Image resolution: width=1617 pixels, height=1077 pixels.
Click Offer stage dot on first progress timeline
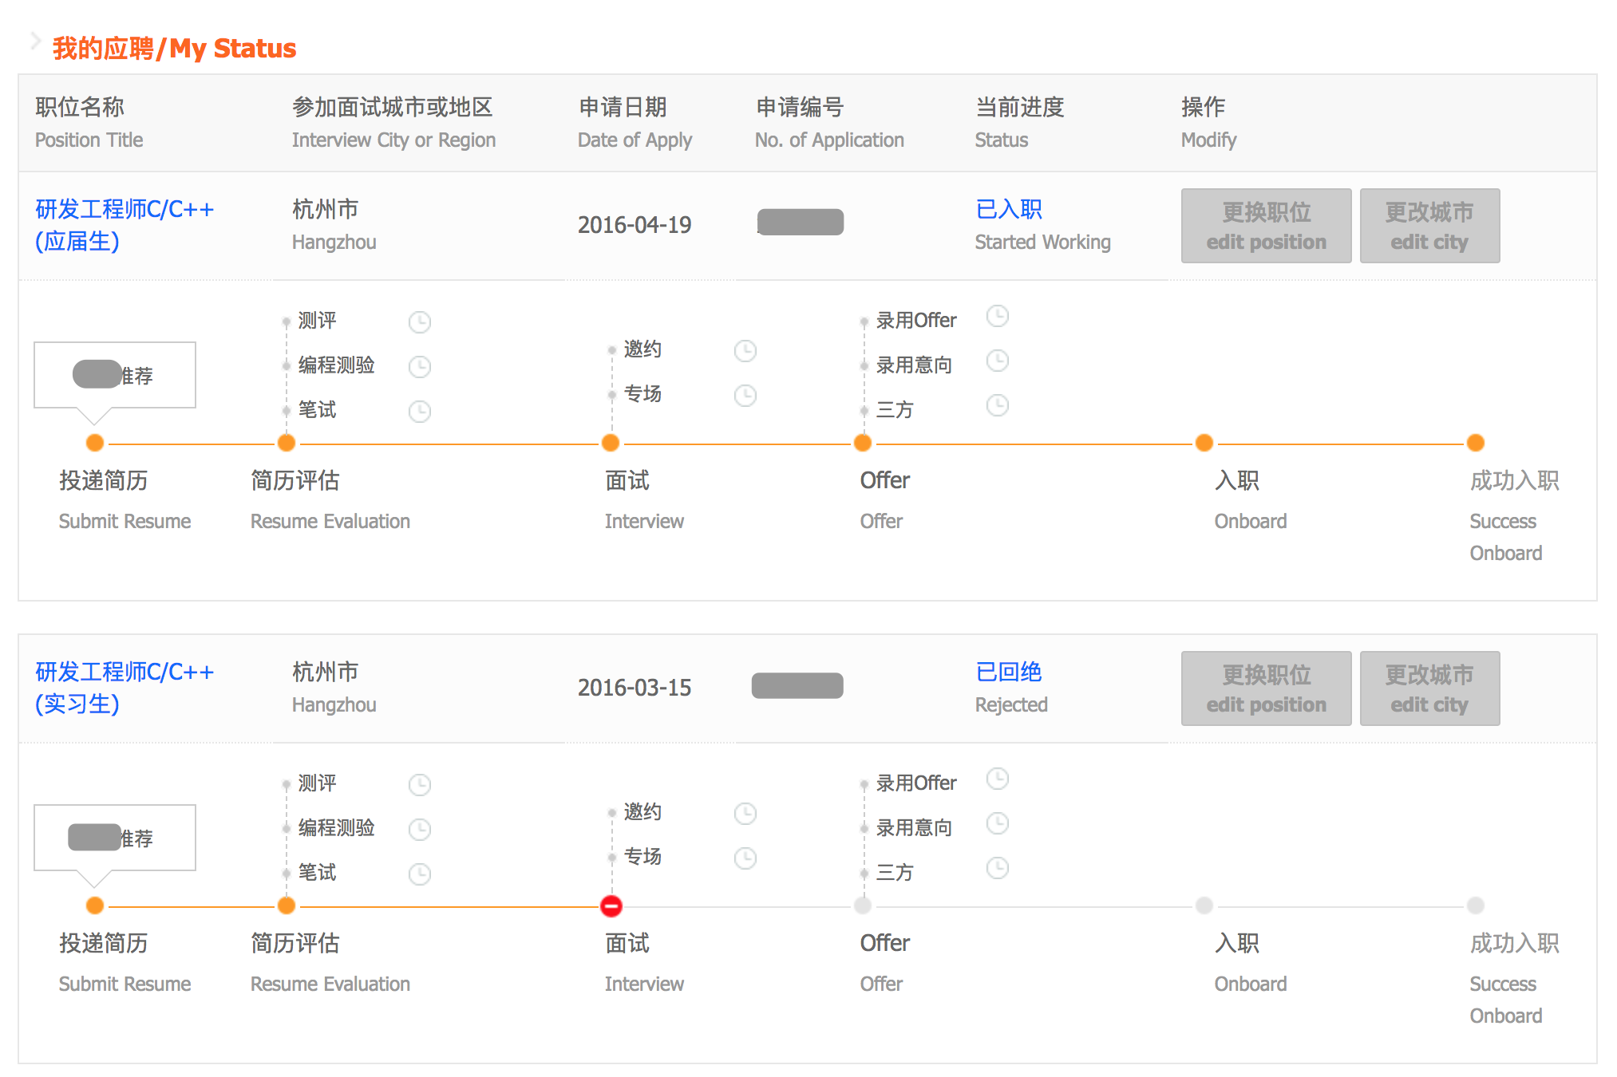(863, 443)
